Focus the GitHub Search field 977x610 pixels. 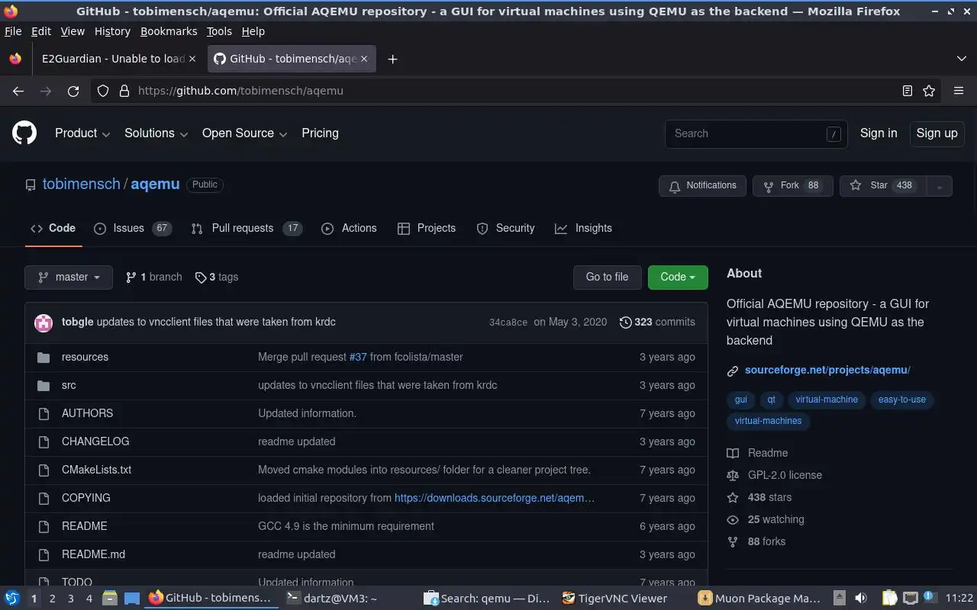click(x=756, y=133)
